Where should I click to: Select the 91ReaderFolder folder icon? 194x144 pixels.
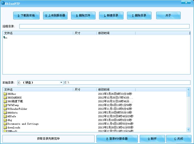pos(5,109)
